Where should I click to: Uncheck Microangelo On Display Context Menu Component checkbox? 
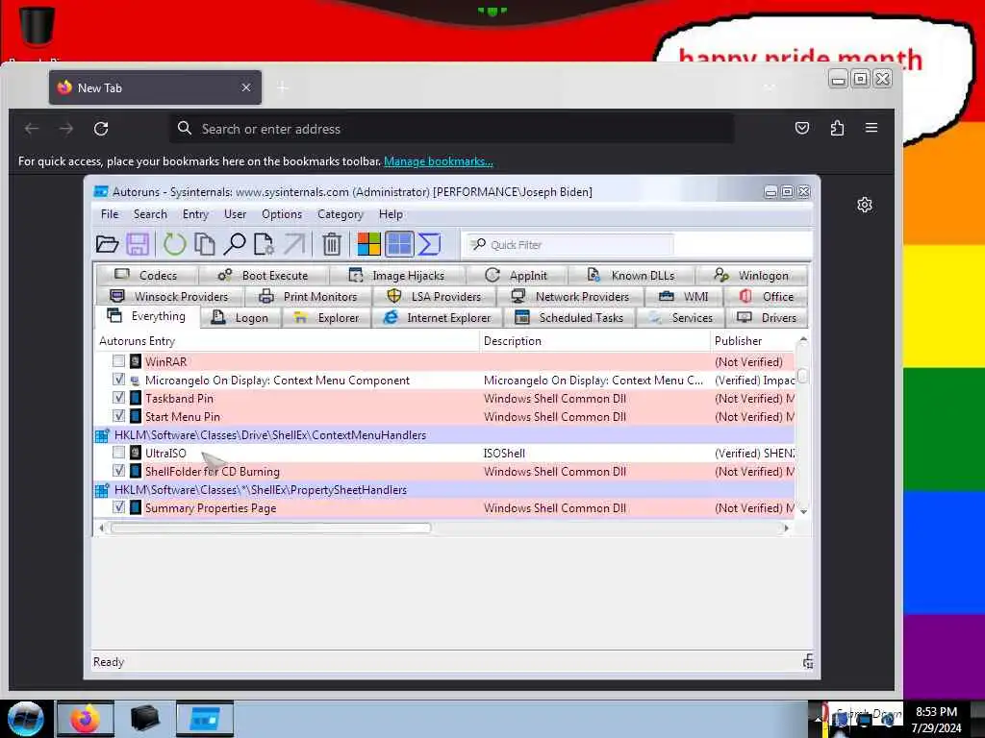coord(118,379)
